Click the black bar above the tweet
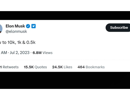Image resolution: width=130 pixels, height=100 pixels. tap(65, 16)
